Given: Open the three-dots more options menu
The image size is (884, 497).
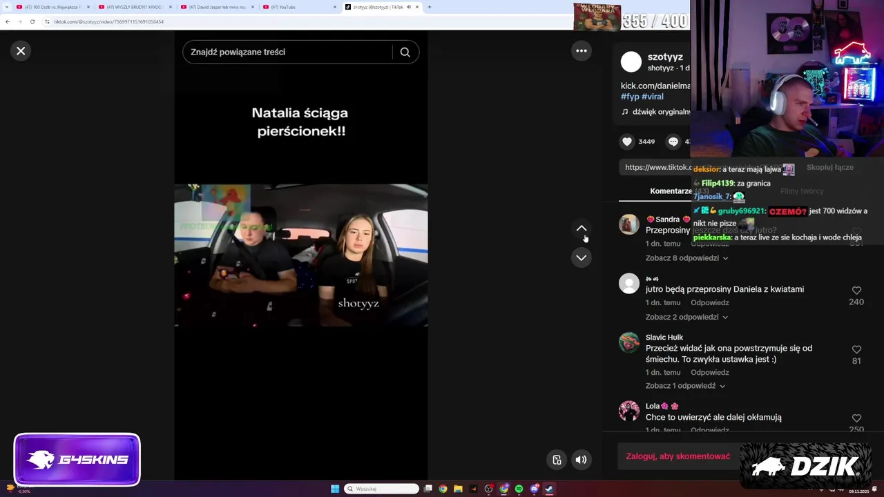Looking at the screenshot, I should (x=582, y=50).
